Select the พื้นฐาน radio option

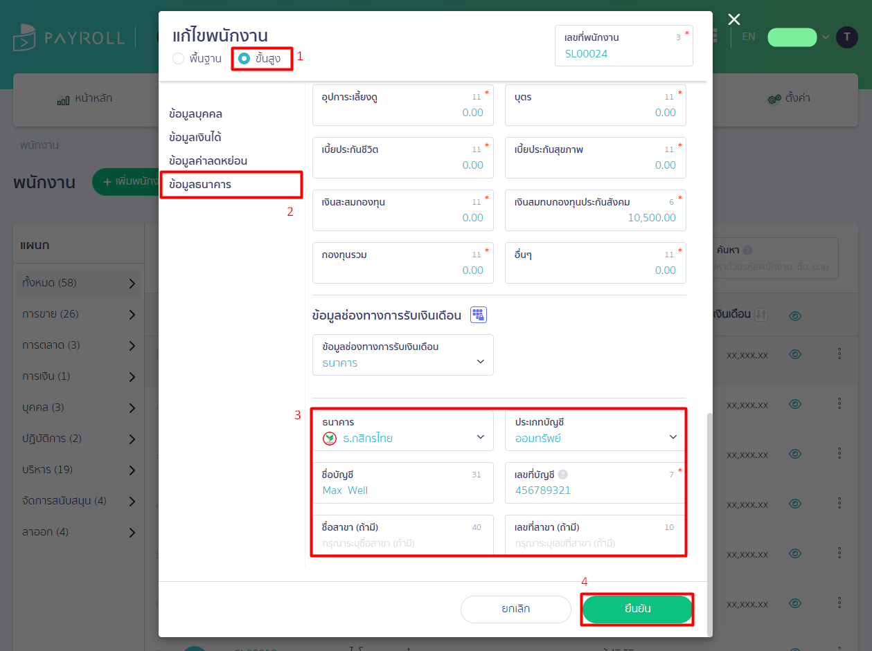(197, 59)
